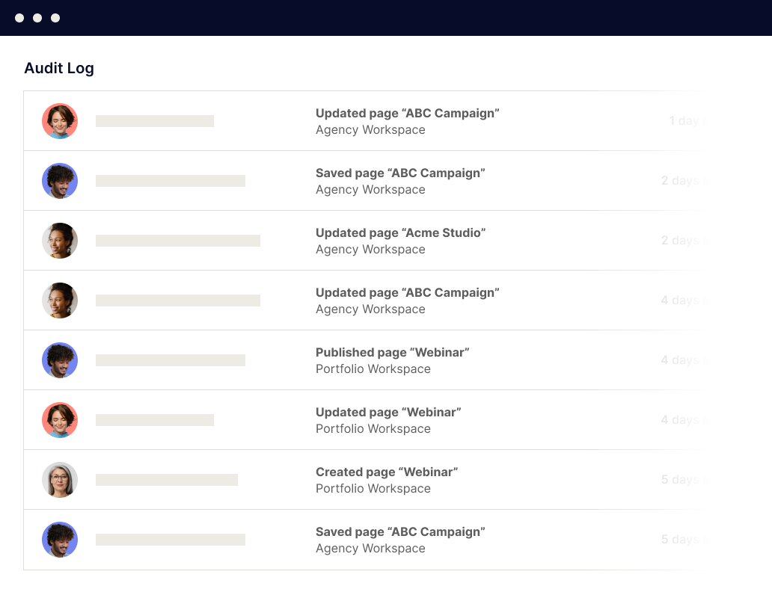Screen dimensions: 772x592
Task: Click Portfolio Workspace under Created page "Webinar"
Action: tap(373, 489)
